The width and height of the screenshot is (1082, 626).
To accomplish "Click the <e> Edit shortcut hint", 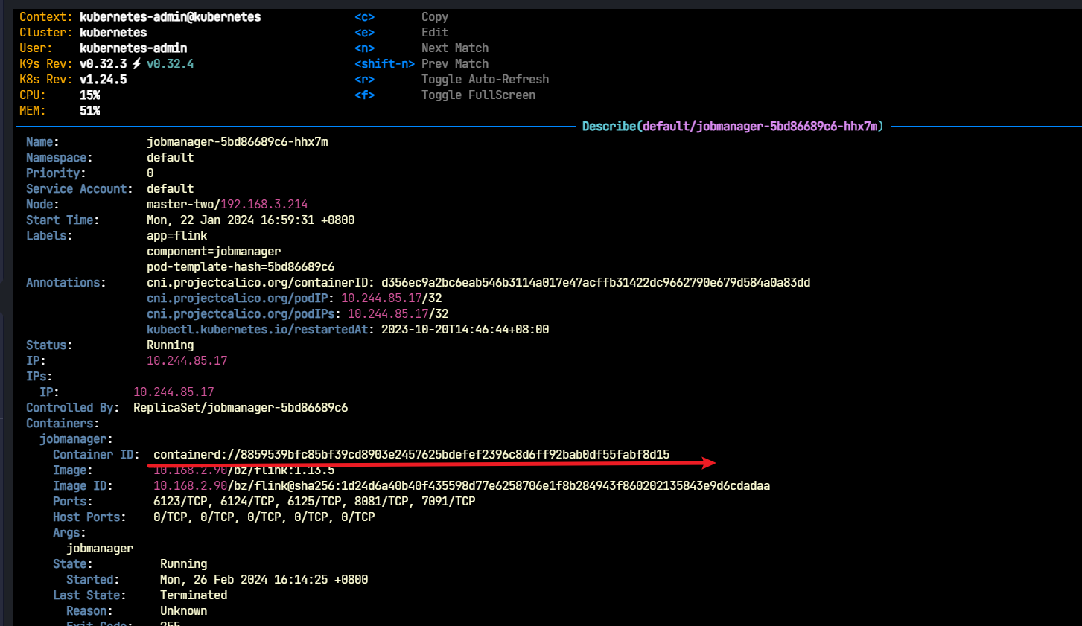I will click(401, 32).
